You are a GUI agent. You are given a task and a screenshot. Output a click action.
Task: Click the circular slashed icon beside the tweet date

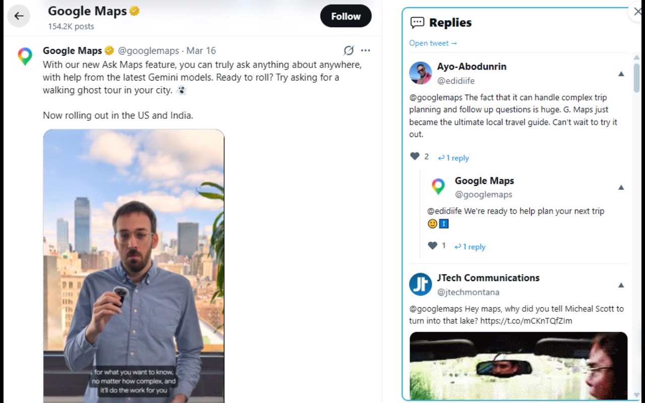[x=349, y=50]
